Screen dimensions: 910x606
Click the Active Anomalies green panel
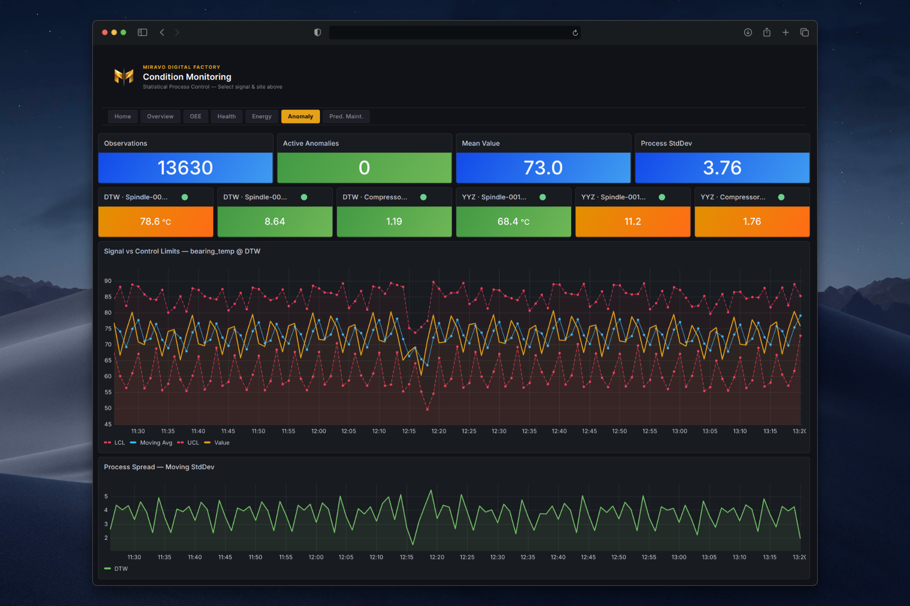(364, 168)
